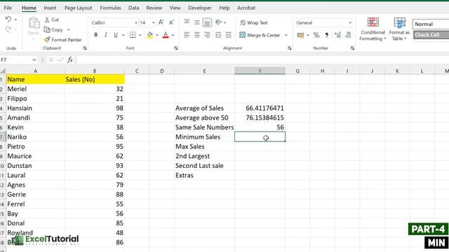Select the cell containing 76.15384615
This screenshot has width=449, height=252.
click(260, 118)
